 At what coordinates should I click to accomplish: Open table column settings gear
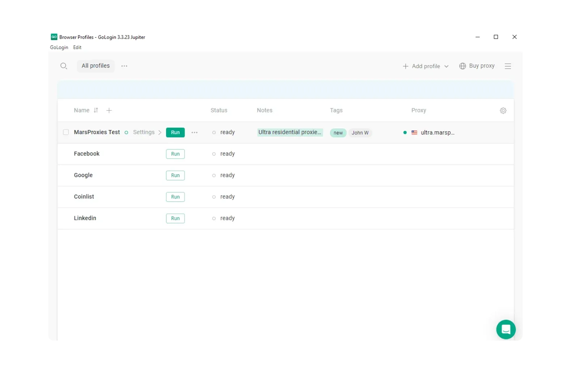[503, 111]
